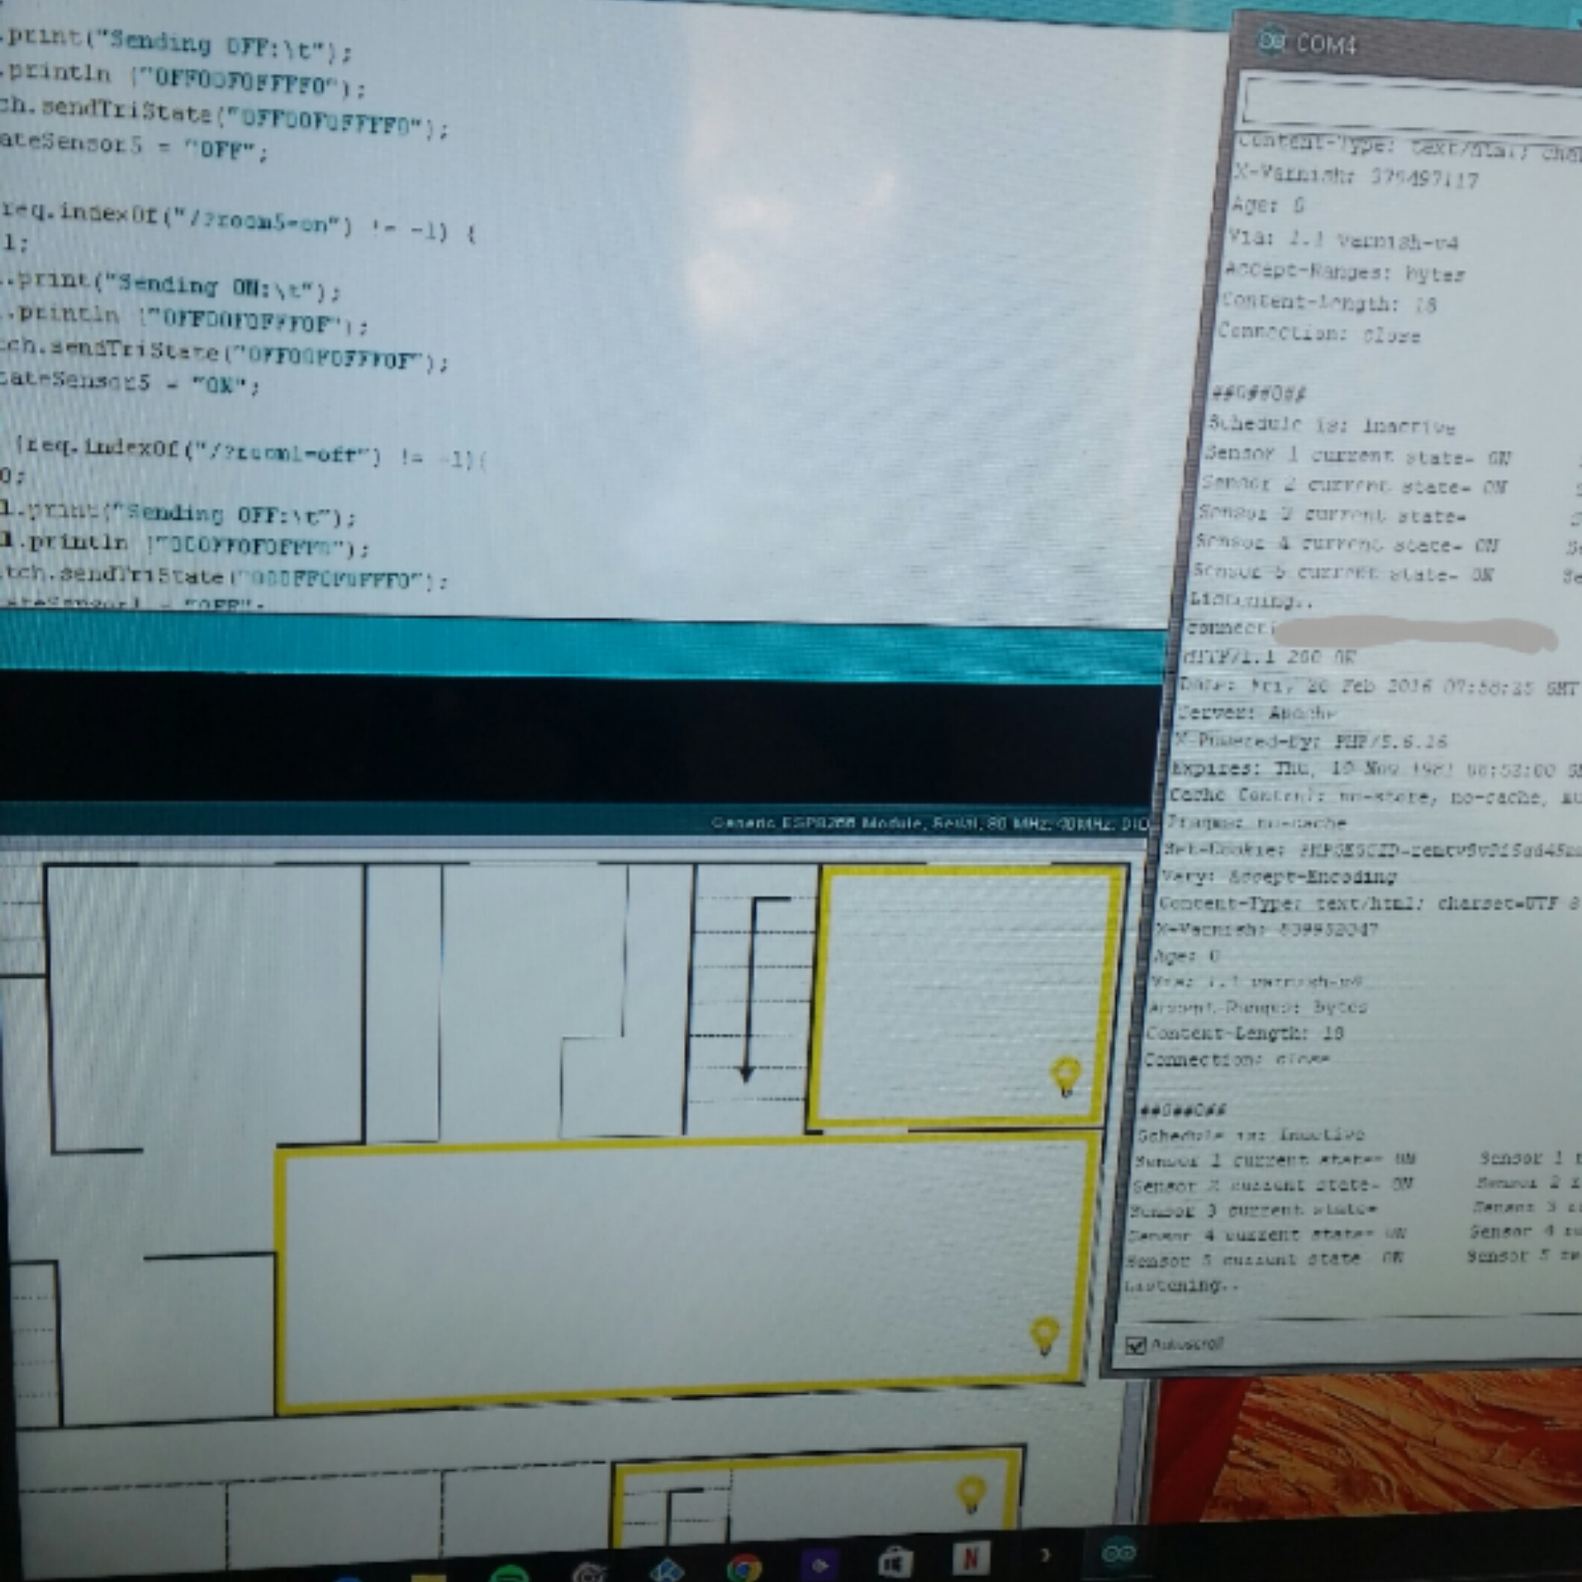Open the blue Kodi taskbar icon
Image resolution: width=1582 pixels, height=1582 pixels.
click(667, 1571)
